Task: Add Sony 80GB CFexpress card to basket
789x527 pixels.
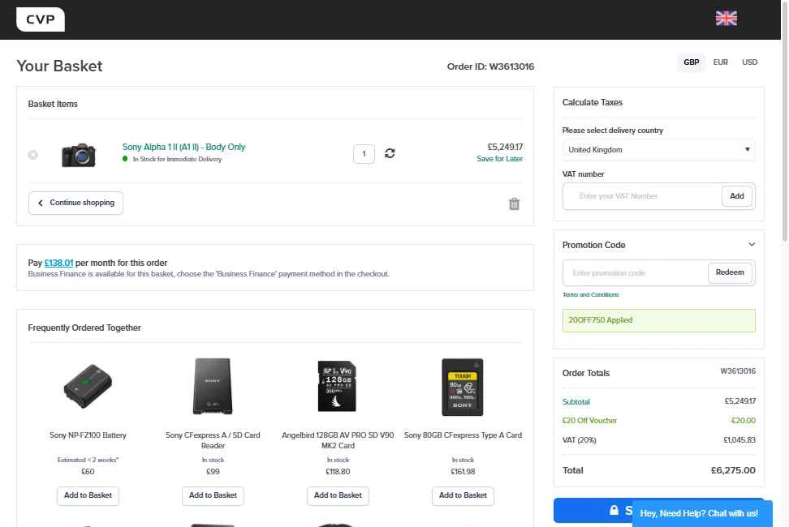Action: [x=463, y=495]
